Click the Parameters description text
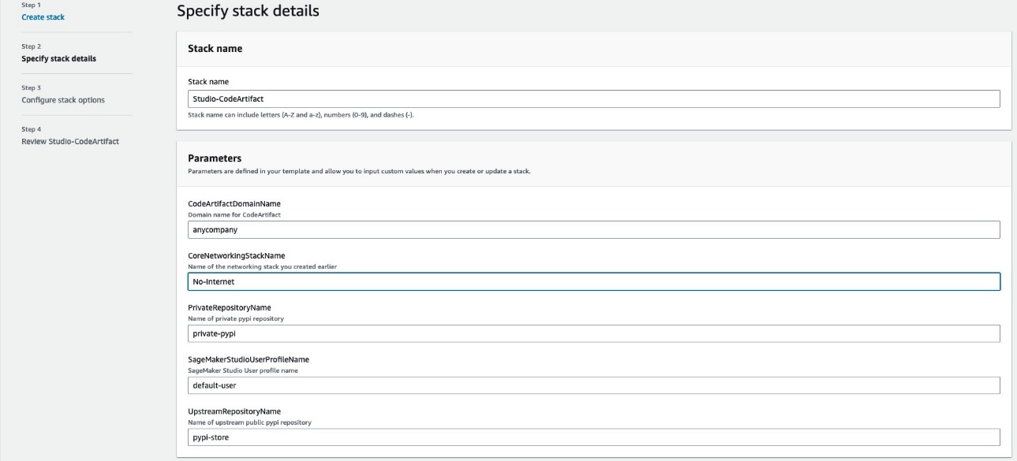The image size is (1017, 461). (359, 169)
